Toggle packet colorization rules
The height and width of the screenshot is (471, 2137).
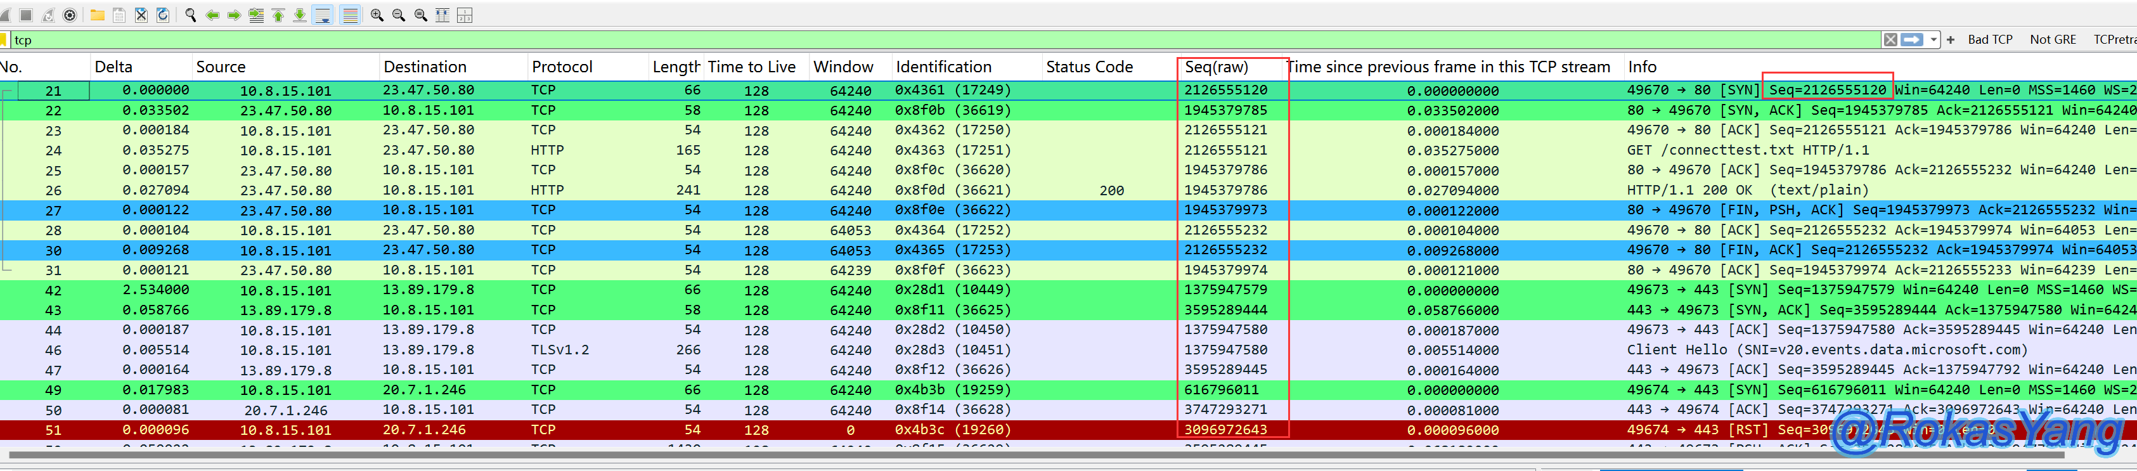click(x=350, y=15)
